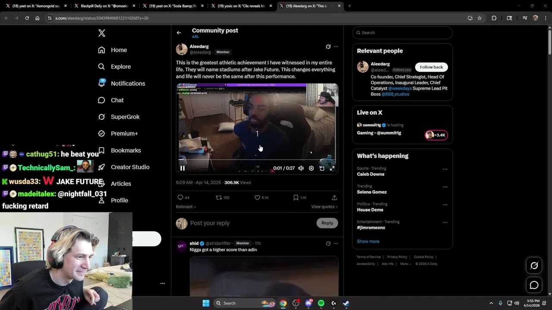This screenshot has height=310, width=552.
Task: Click the reply icon showing 44
Action: pos(183,198)
